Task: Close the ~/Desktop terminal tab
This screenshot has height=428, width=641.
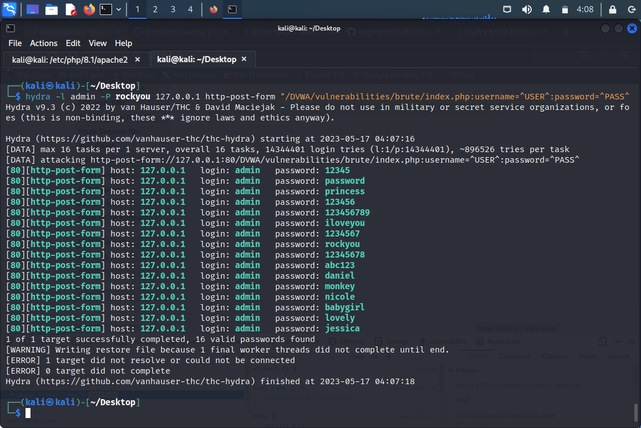Action: click(x=244, y=59)
